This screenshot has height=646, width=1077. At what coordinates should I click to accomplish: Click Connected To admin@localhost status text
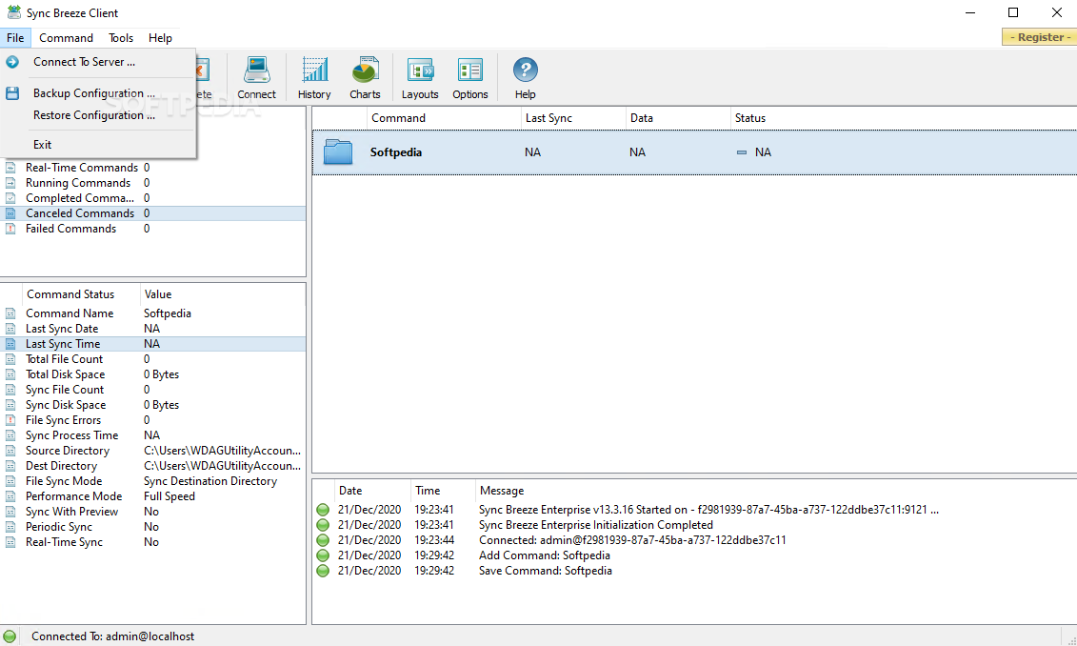(112, 636)
